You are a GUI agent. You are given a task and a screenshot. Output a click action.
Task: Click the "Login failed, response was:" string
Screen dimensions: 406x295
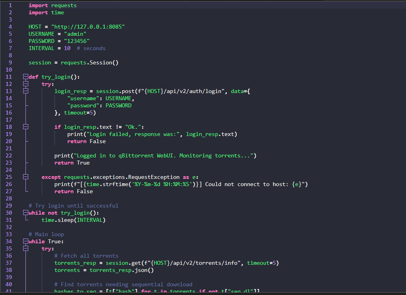133,134
